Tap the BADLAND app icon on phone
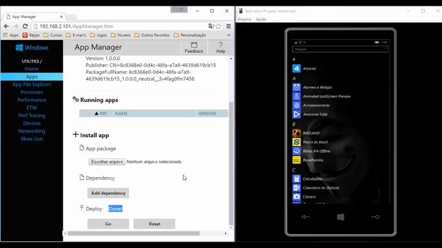 click(x=296, y=133)
